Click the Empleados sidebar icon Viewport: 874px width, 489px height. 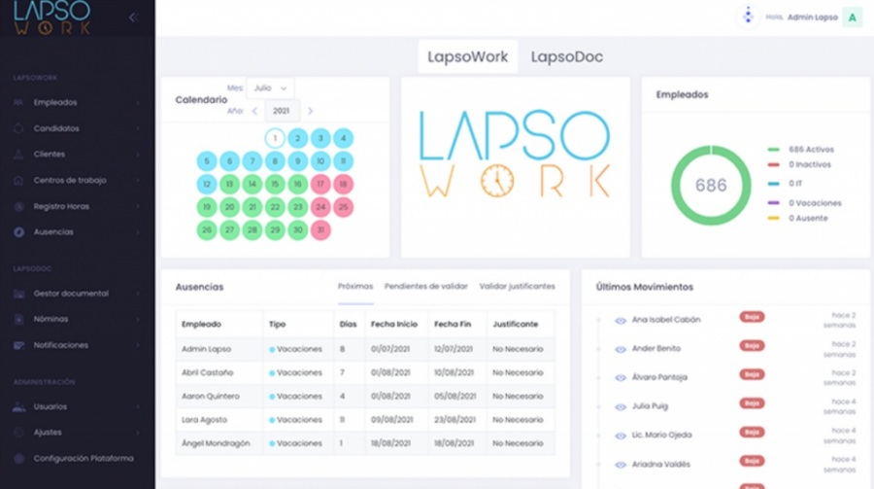point(18,103)
